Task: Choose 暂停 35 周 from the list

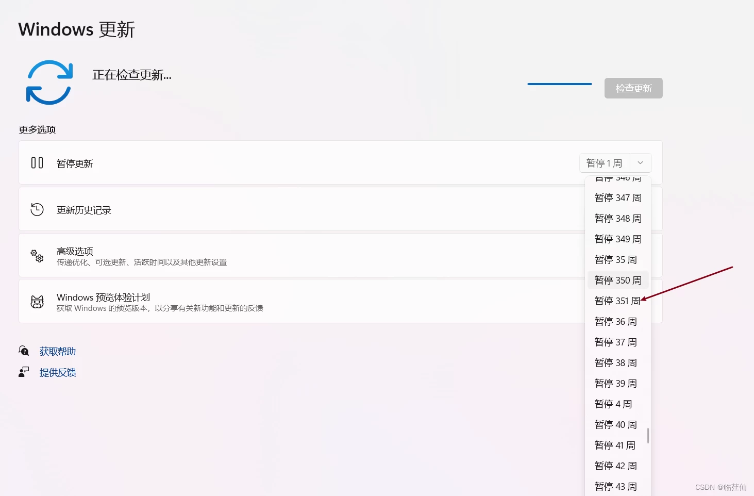Action: tap(618, 260)
